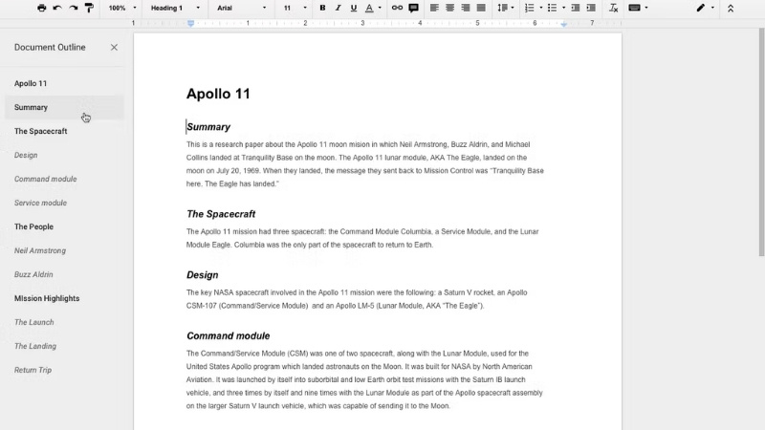Jump to The Spacecraft in the outline

point(40,131)
